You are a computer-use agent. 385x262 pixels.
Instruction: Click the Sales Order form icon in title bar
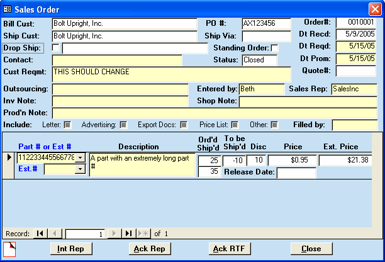[x=8, y=9]
